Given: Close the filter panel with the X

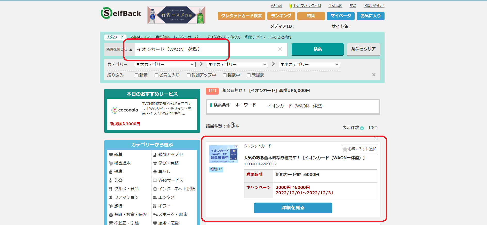Looking at the screenshot, I should tap(374, 75).
